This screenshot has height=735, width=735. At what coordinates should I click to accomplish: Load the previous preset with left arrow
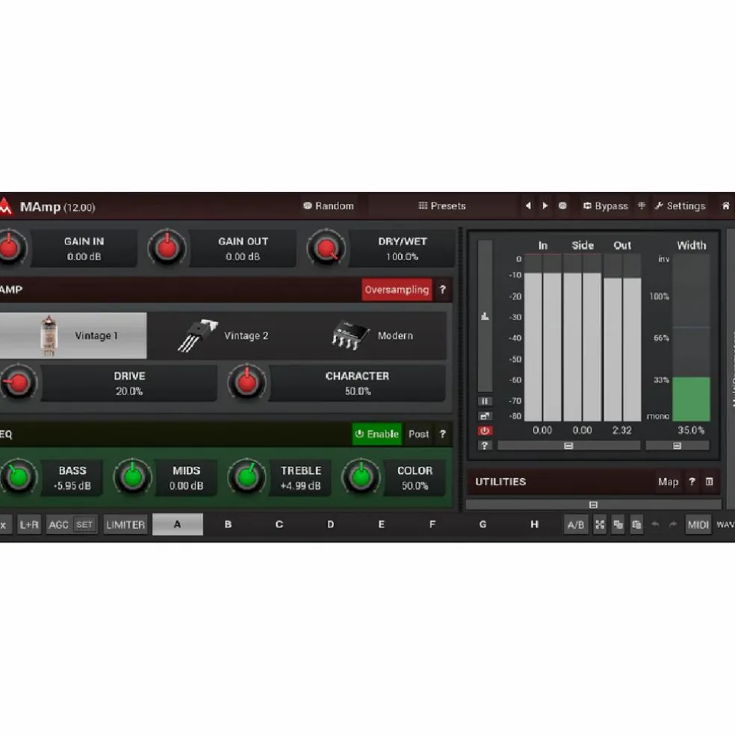[528, 205]
